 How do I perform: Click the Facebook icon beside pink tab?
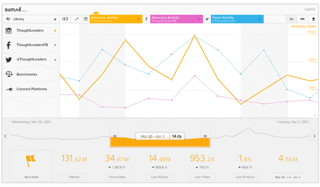tap(146, 19)
